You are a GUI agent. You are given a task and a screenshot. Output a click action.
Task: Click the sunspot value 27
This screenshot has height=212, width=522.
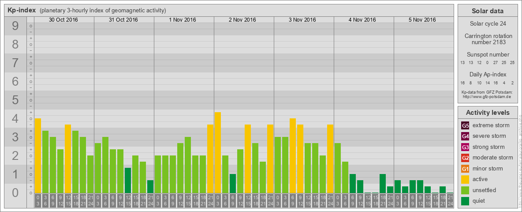(496, 63)
